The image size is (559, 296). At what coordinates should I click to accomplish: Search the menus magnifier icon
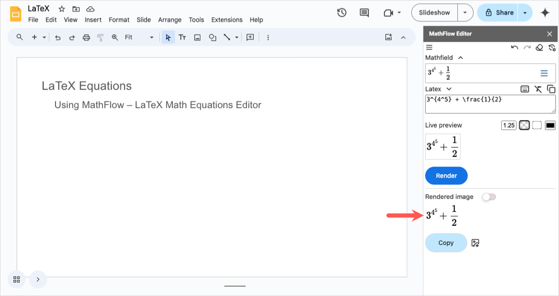coord(20,37)
